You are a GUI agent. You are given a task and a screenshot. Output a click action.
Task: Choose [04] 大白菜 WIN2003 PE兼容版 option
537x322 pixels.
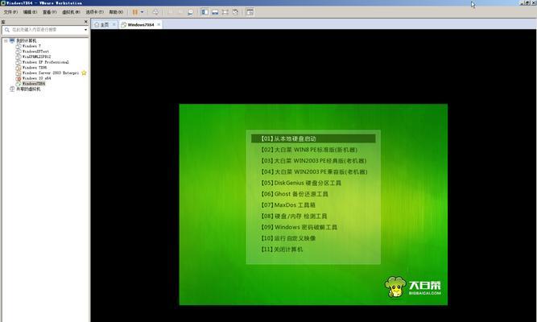(x=315, y=171)
